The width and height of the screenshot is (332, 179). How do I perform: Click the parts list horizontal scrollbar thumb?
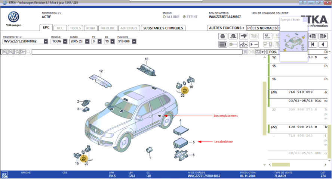281,165
